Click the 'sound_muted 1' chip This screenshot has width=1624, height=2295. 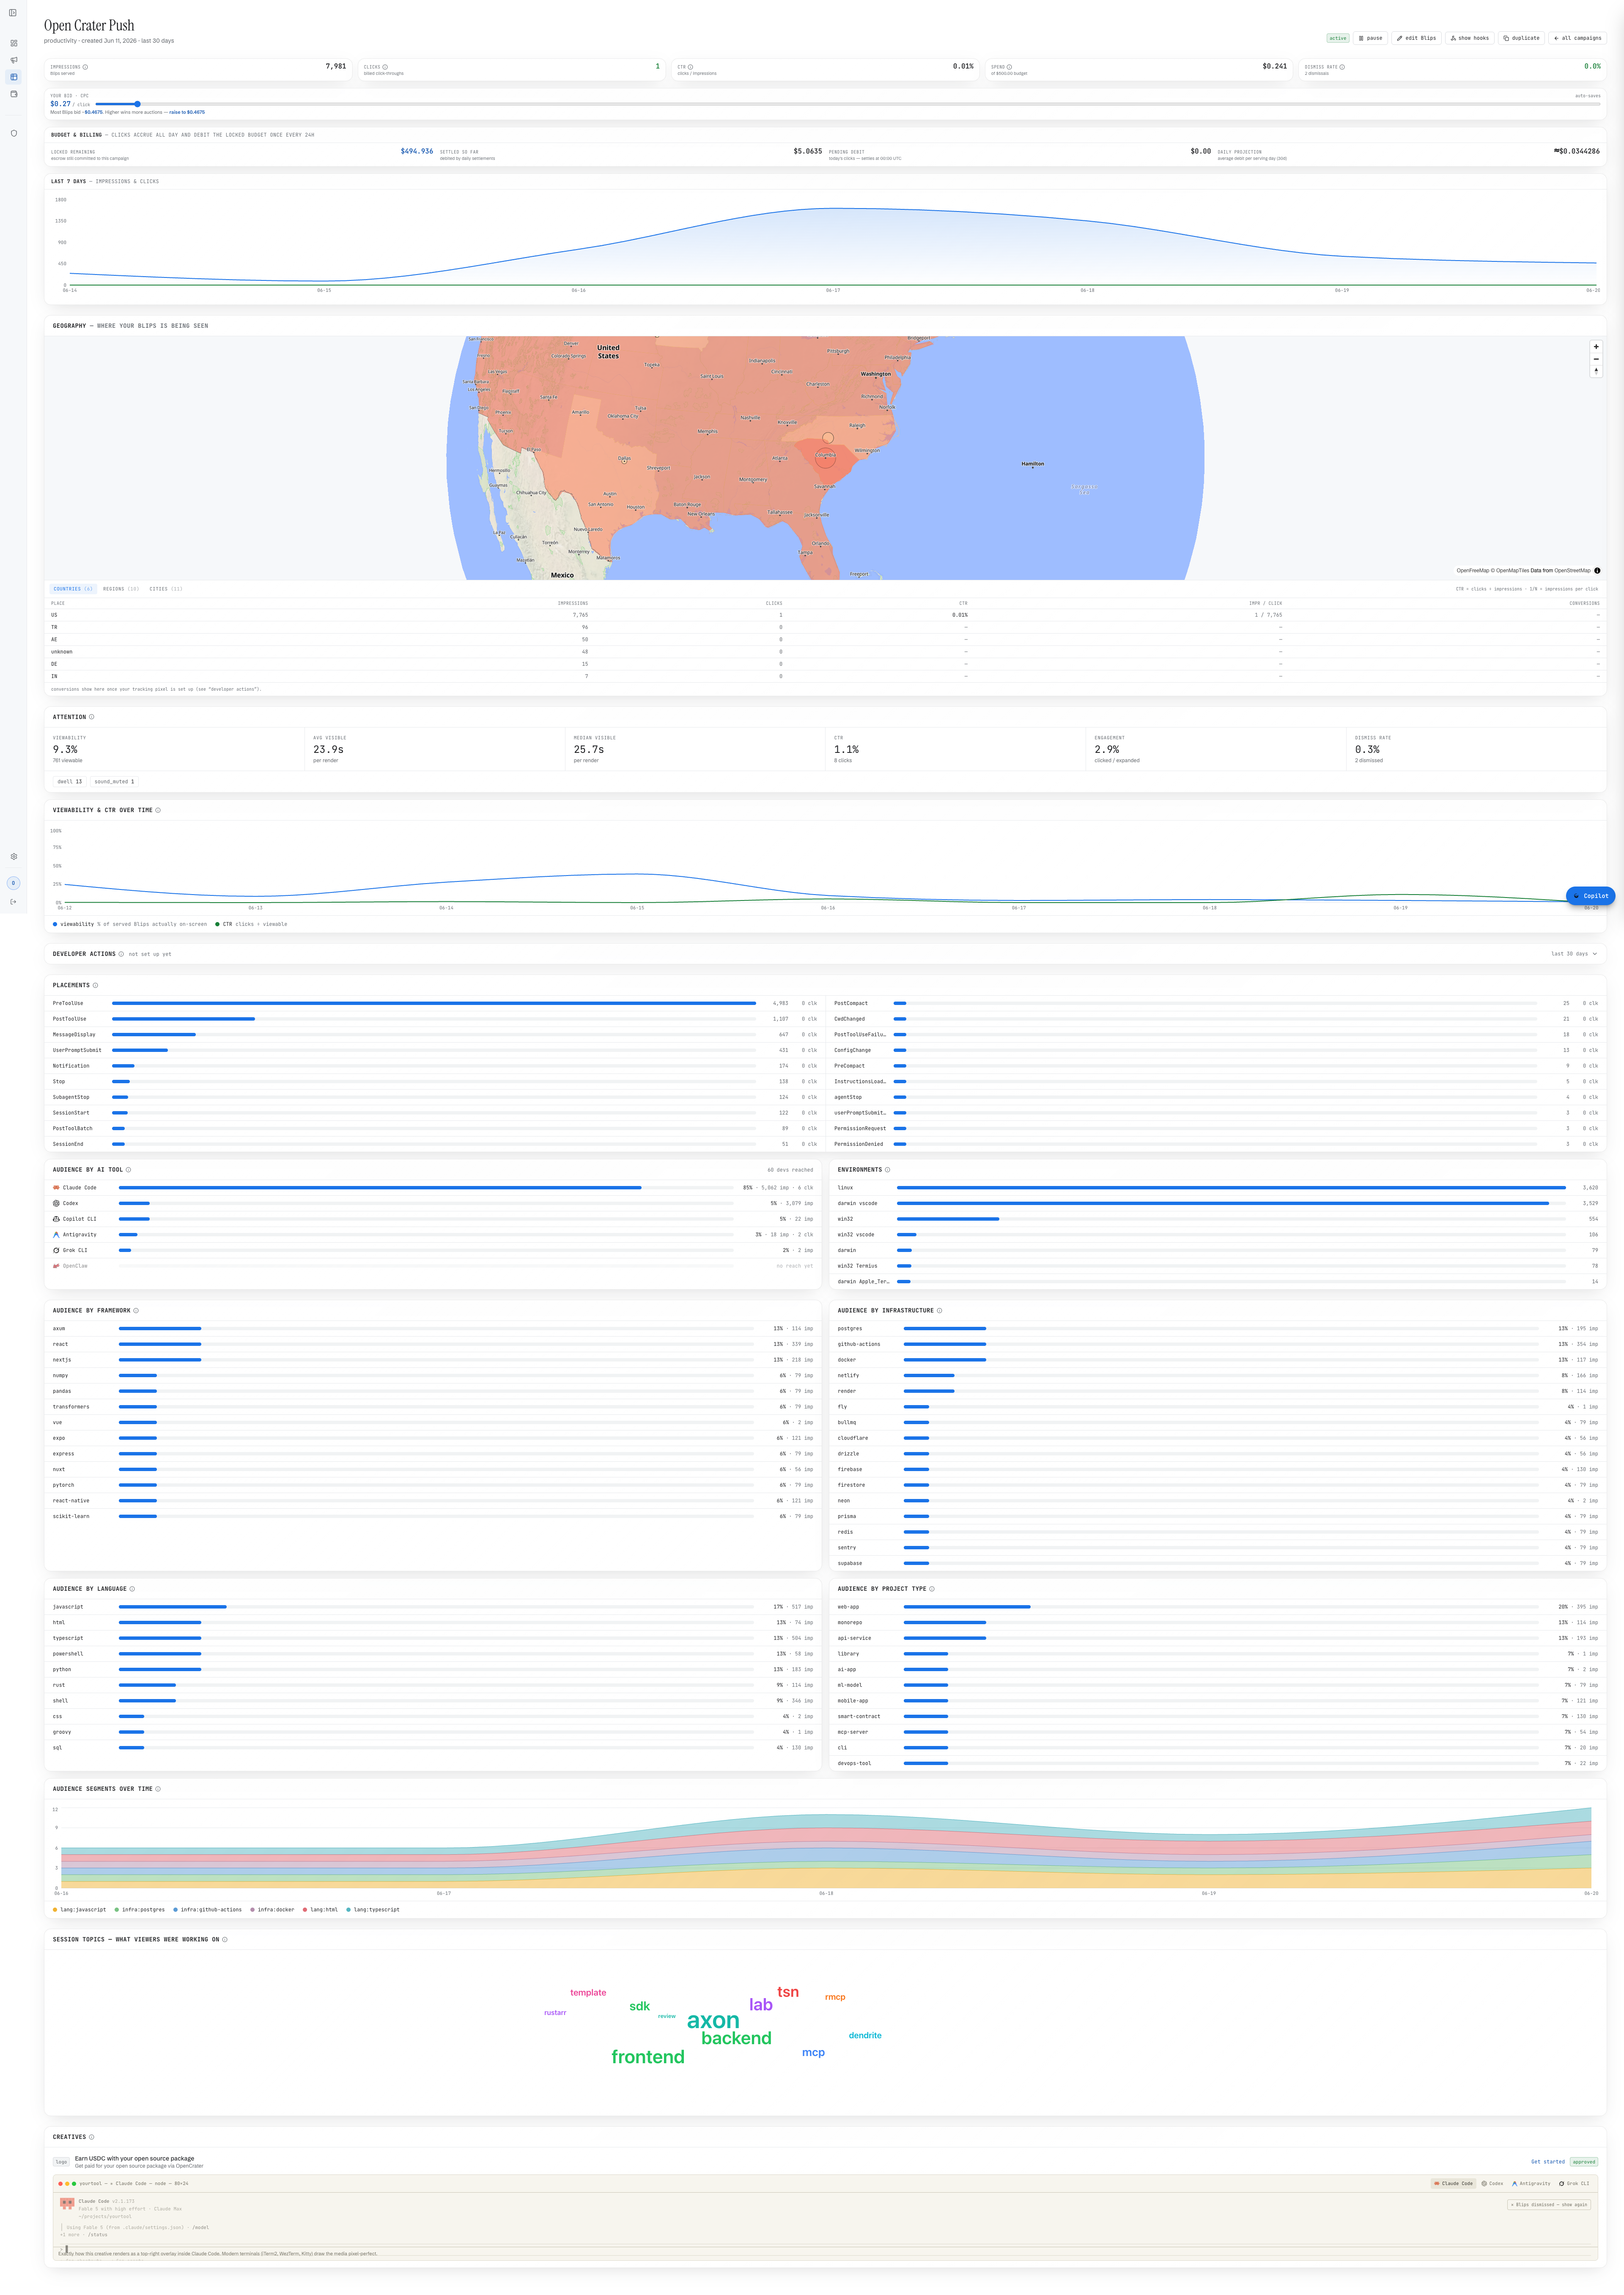[114, 782]
